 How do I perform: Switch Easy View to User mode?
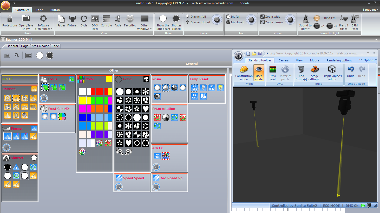pos(259,73)
